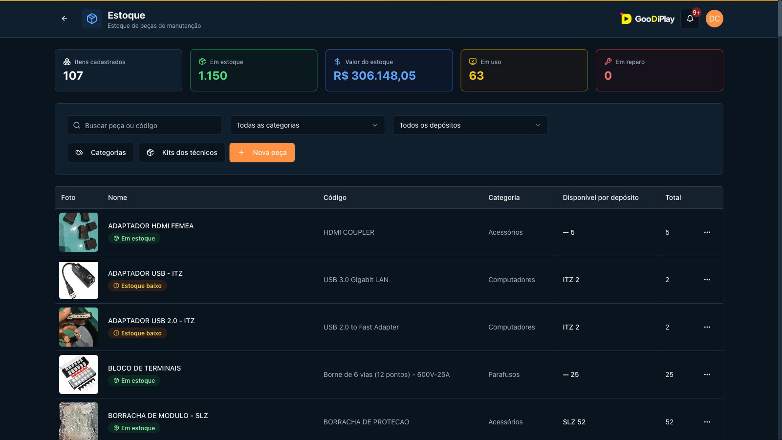Add a new item with Nova peça
782x440 pixels.
[x=262, y=153]
